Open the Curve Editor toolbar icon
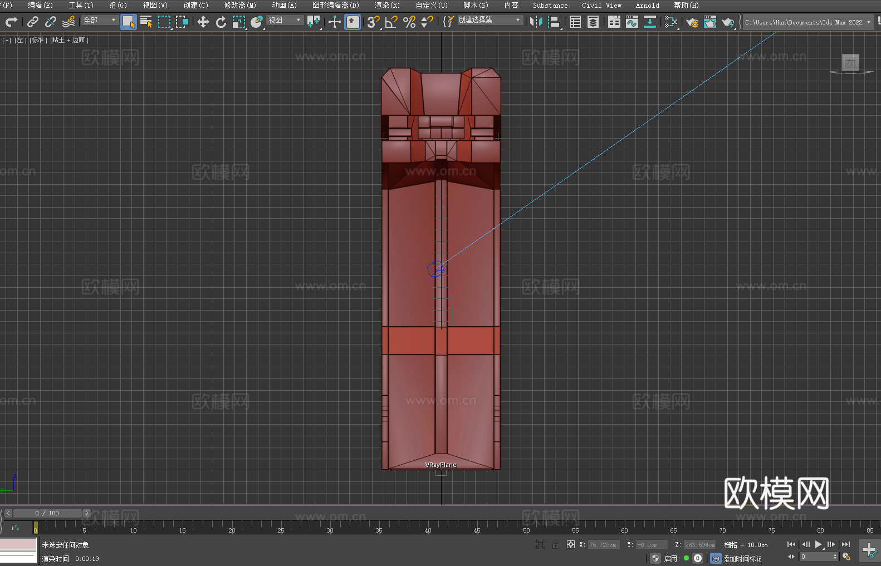The height and width of the screenshot is (566, 881). click(632, 22)
